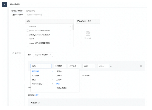Choose 平均点击单价 from the metric list
The image size is (152, 110).
[x=62, y=88]
